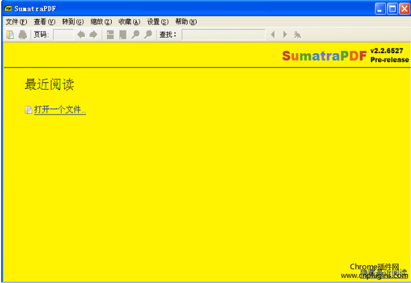Click SumatraPDF title bar app icon

tap(8, 8)
